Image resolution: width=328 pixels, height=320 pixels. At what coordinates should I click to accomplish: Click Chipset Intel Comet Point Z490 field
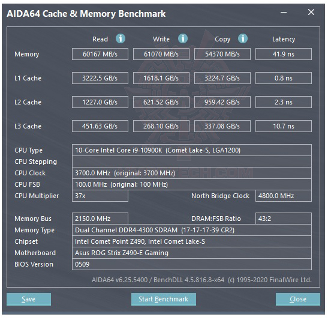pyautogui.click(x=192, y=241)
